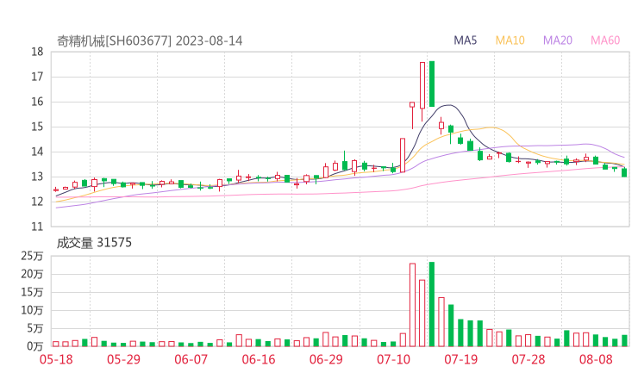Select the 07-19 date label
Screen dimensions: 638x379
(460, 359)
